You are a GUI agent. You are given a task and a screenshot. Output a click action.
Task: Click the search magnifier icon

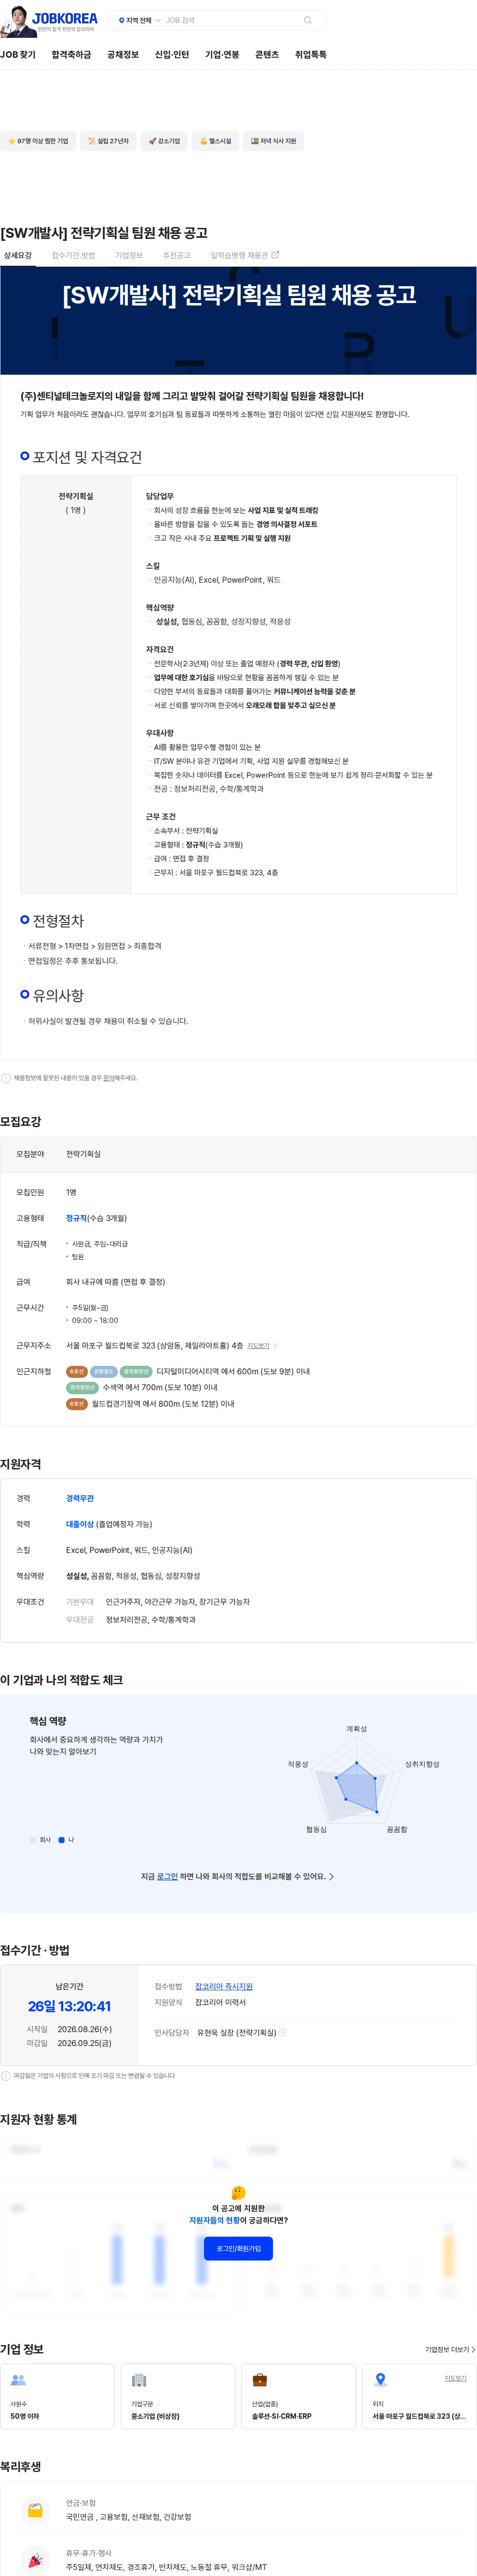click(x=308, y=20)
